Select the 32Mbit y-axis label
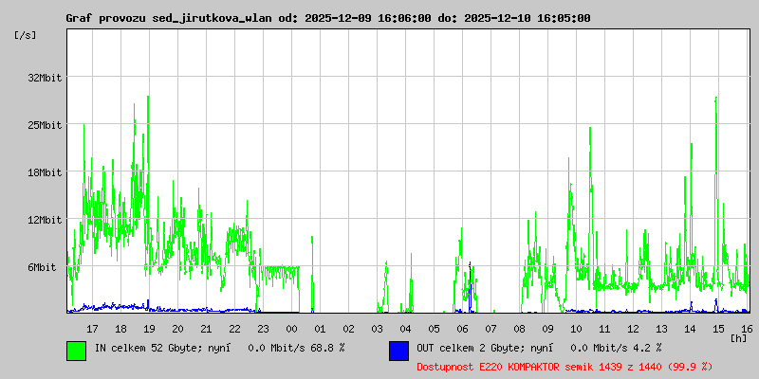 [45, 78]
